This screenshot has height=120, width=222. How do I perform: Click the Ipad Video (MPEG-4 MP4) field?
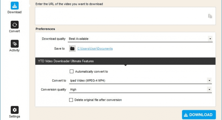140,81
